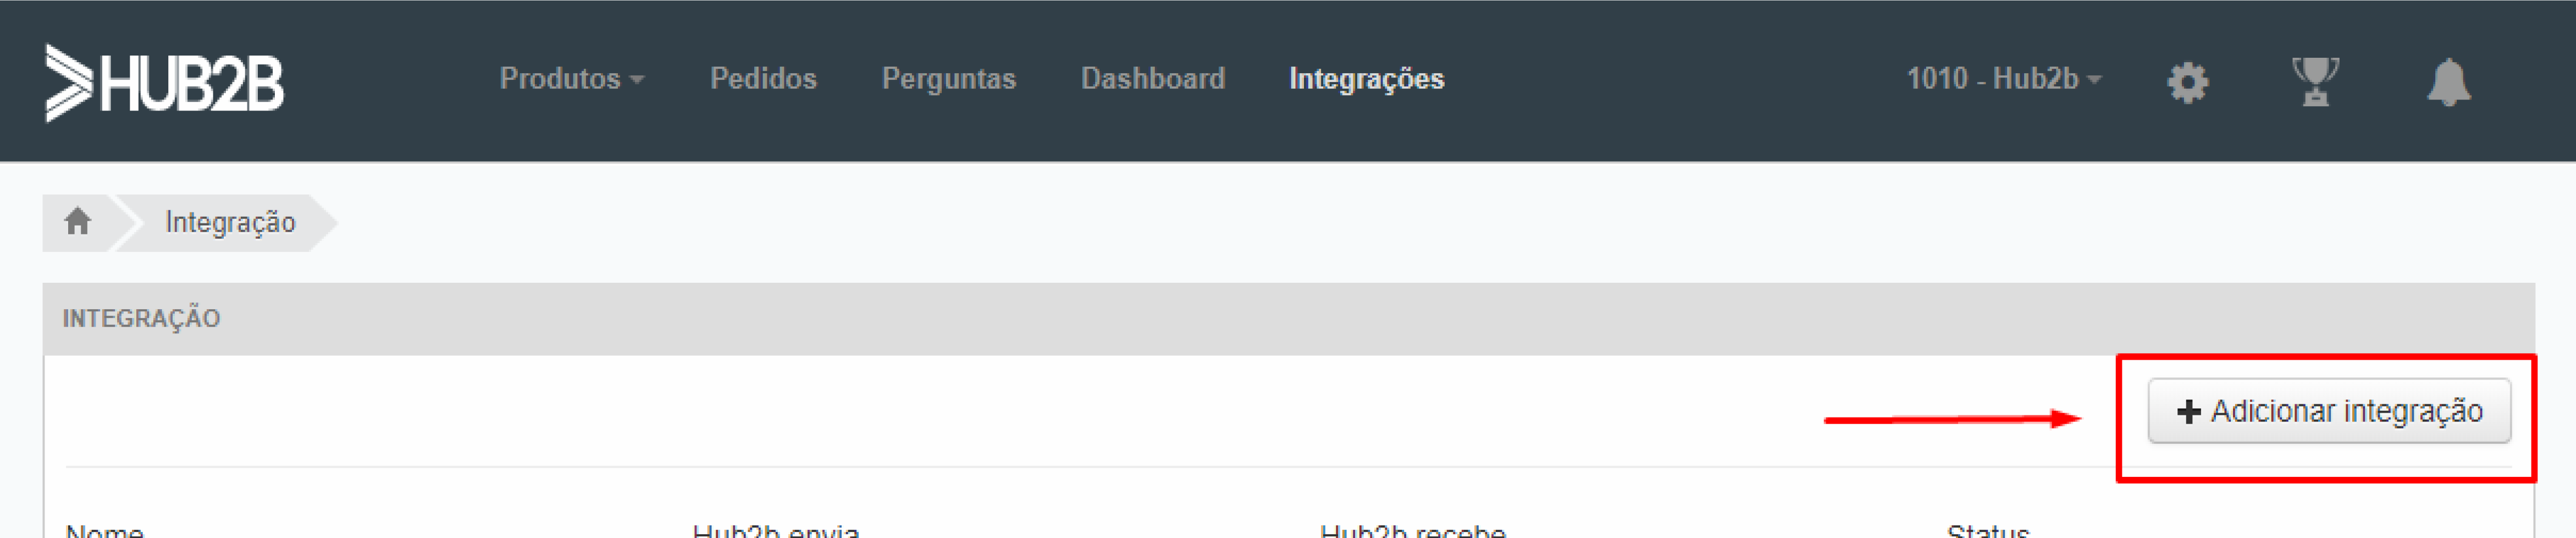
Task: Click the Integração breadcrumb link
Action: coord(230,222)
